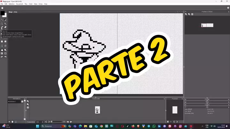Select the Eraser tool in the toolbox
Viewport: 230px width, 129px height.
pyautogui.click(x=5, y=28)
